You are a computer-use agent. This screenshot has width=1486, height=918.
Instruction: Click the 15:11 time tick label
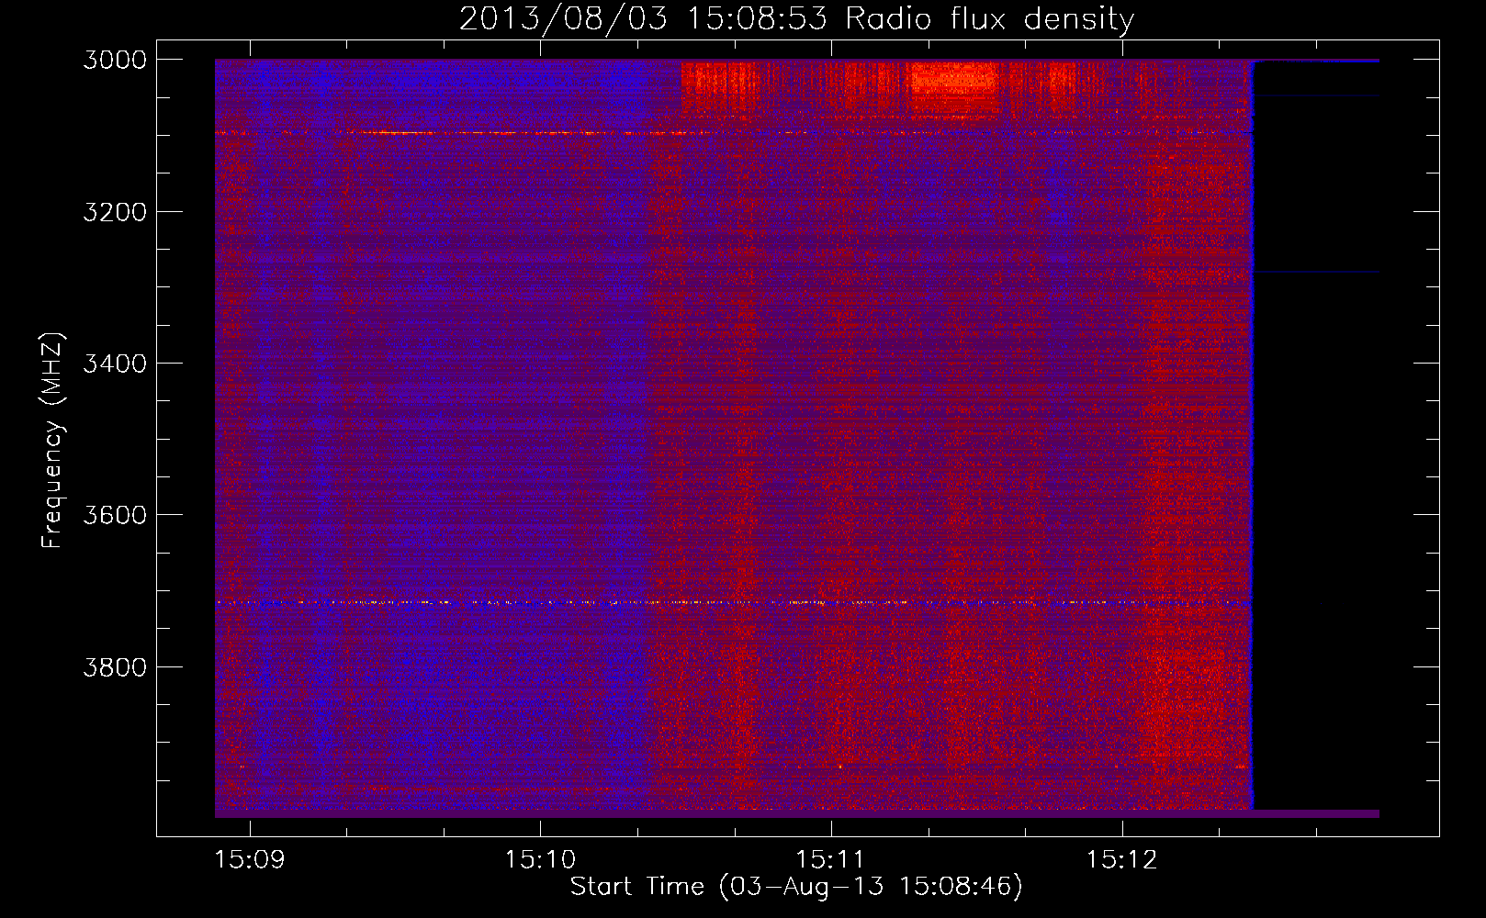point(831,859)
